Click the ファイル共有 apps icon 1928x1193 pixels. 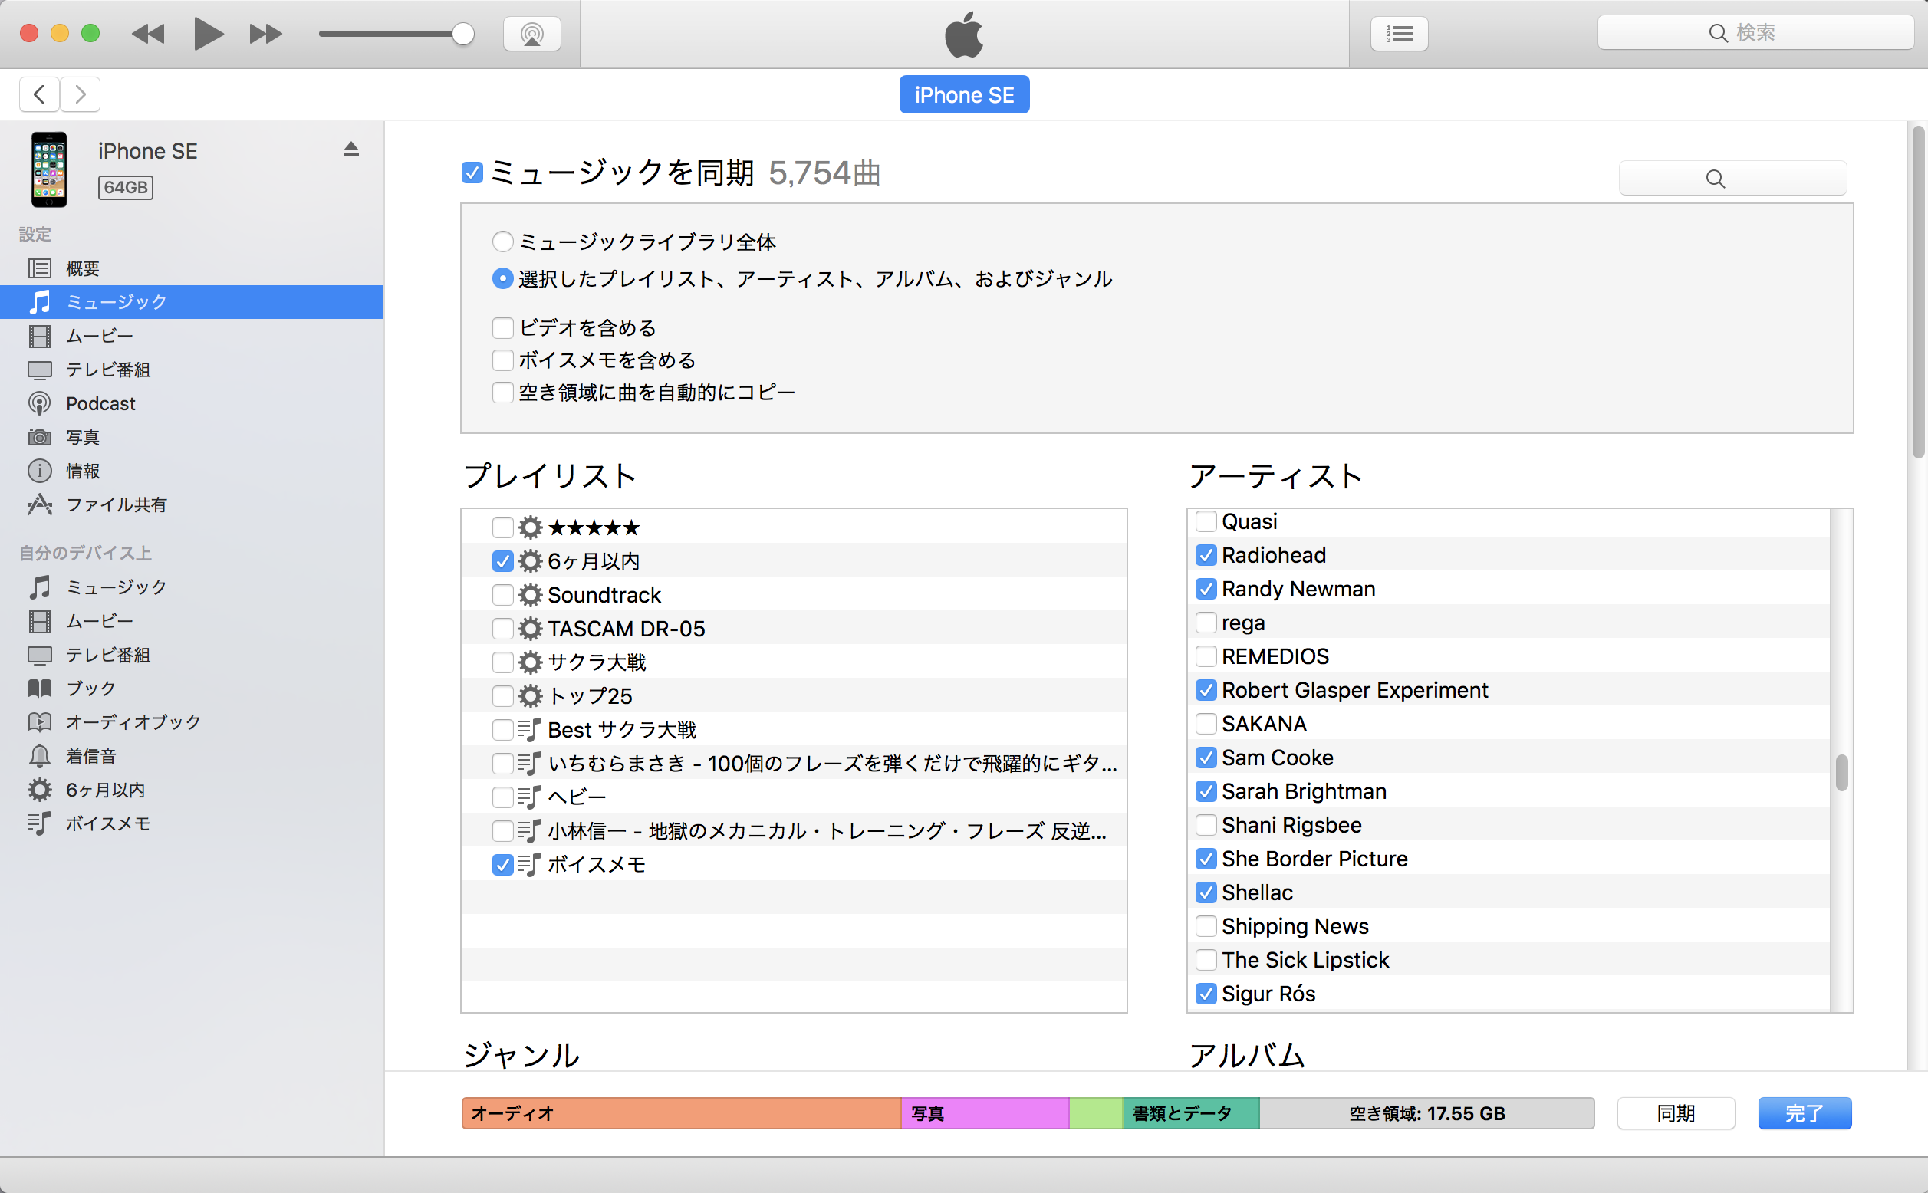[x=39, y=505]
